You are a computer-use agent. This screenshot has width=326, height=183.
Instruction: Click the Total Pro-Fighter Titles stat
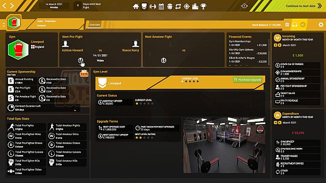coord(27,171)
